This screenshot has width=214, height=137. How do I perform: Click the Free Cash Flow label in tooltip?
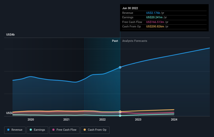coord(132,22)
